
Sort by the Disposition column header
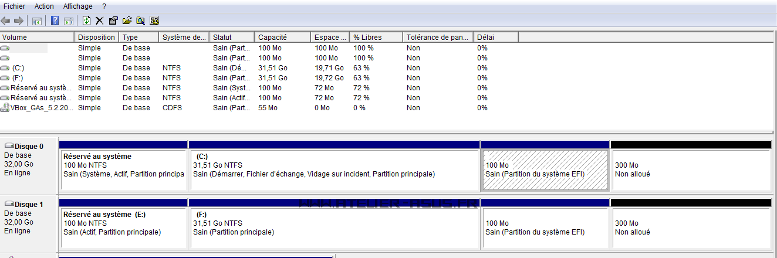[96, 37]
